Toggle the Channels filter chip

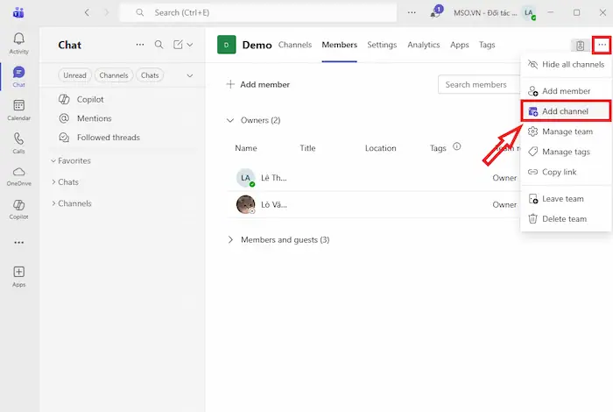[x=114, y=75]
